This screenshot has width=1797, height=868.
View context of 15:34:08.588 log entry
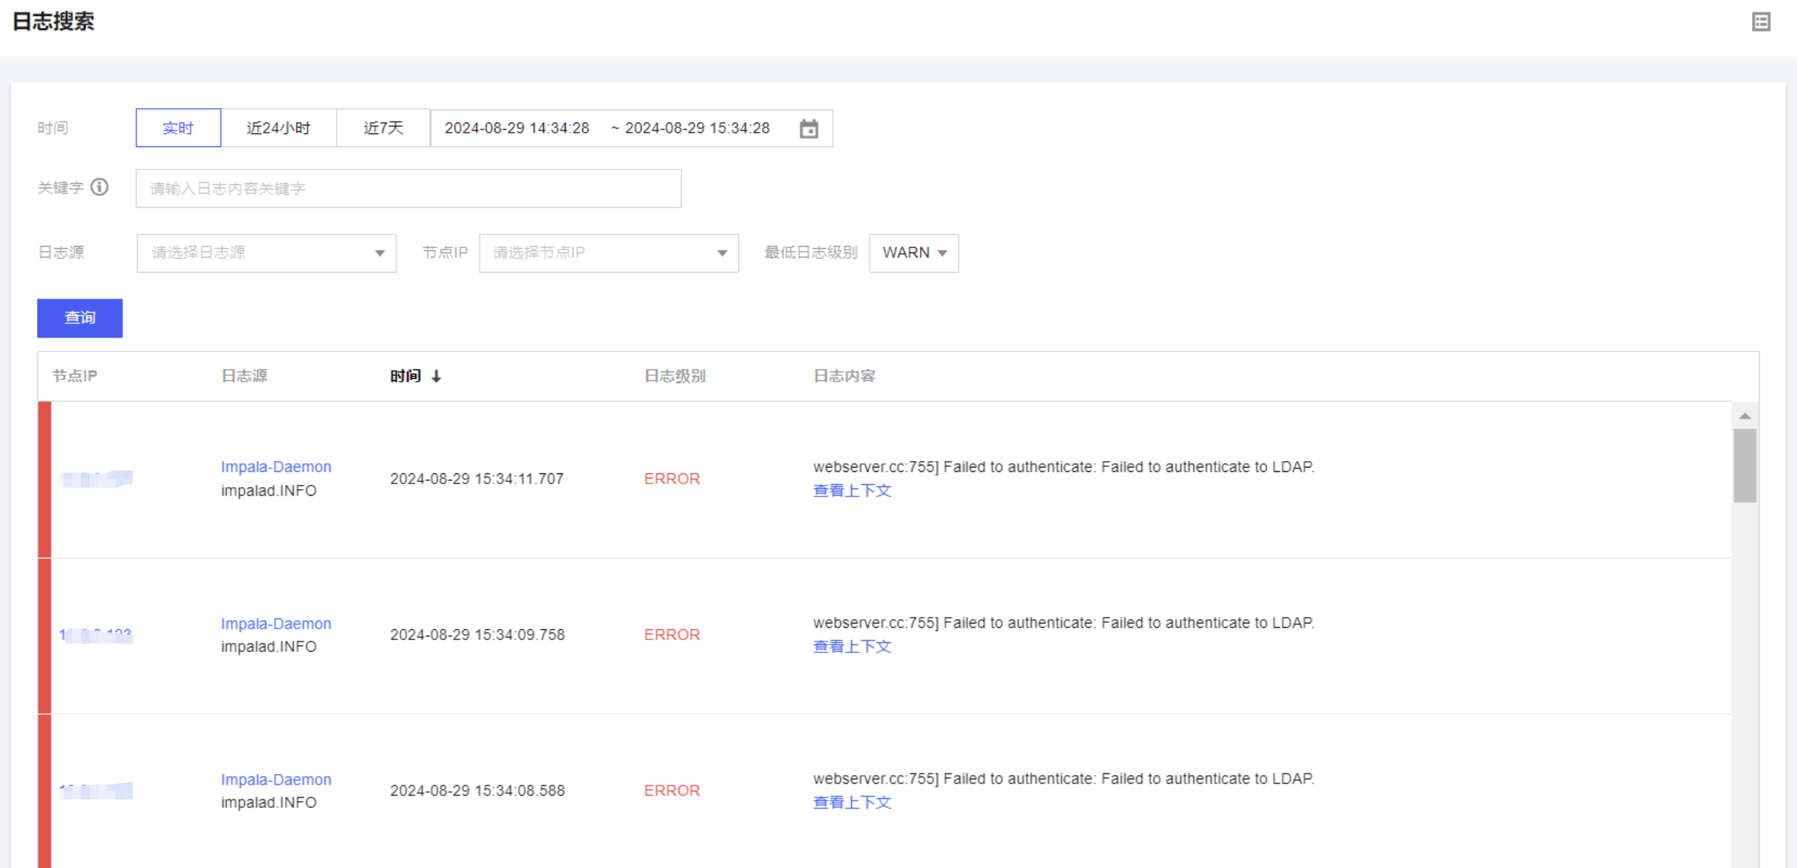point(852,802)
